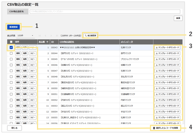This screenshot has height=133, width=196.
Task: Check the checkbox for ID 00052 row
Action: click(x=11, y=100)
